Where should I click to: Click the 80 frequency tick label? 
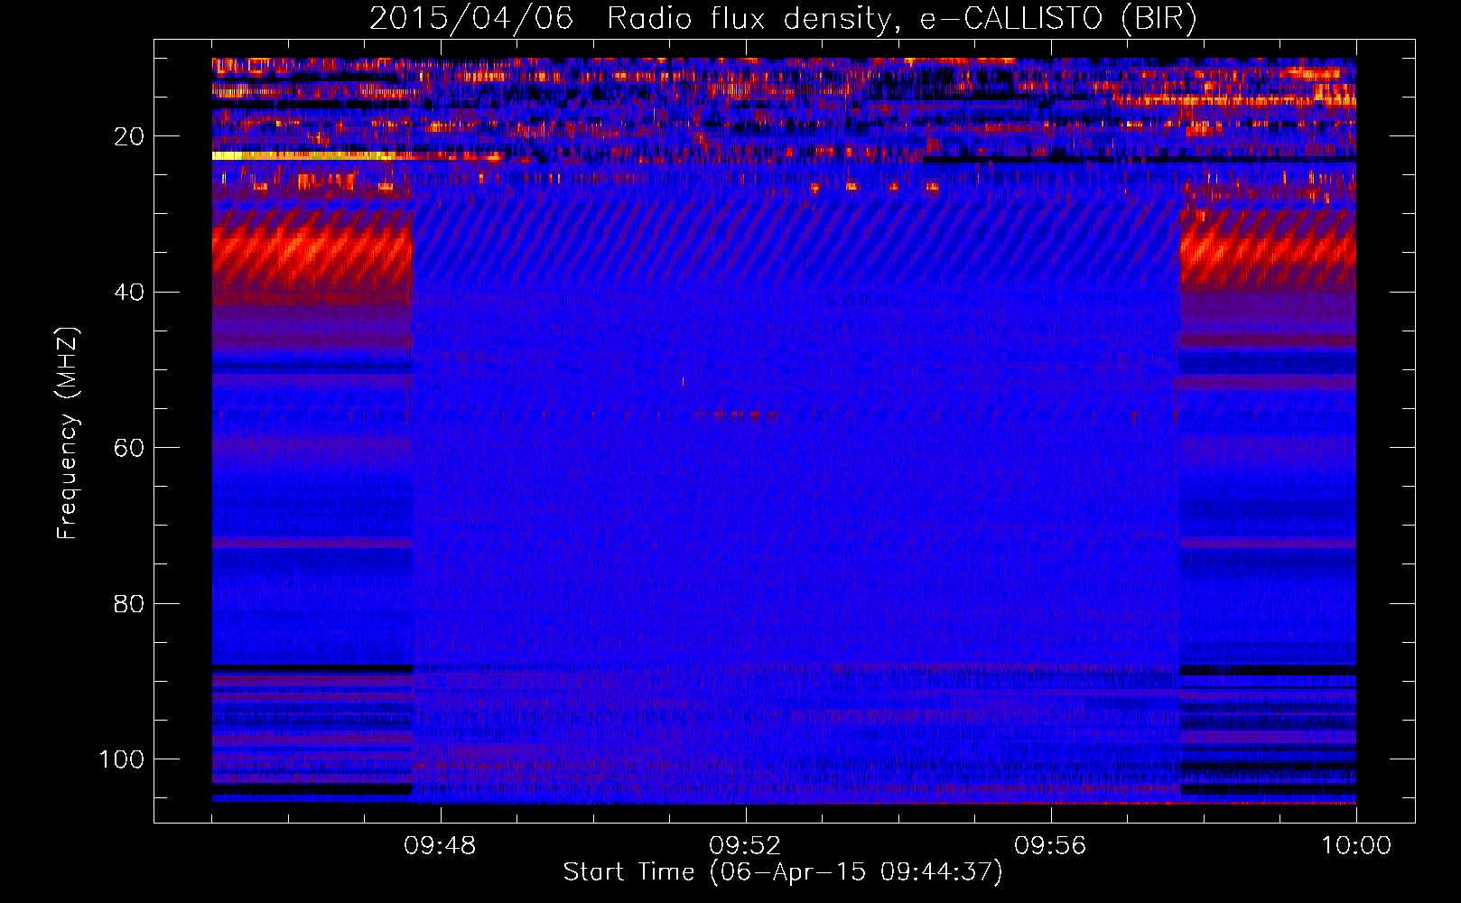[129, 603]
